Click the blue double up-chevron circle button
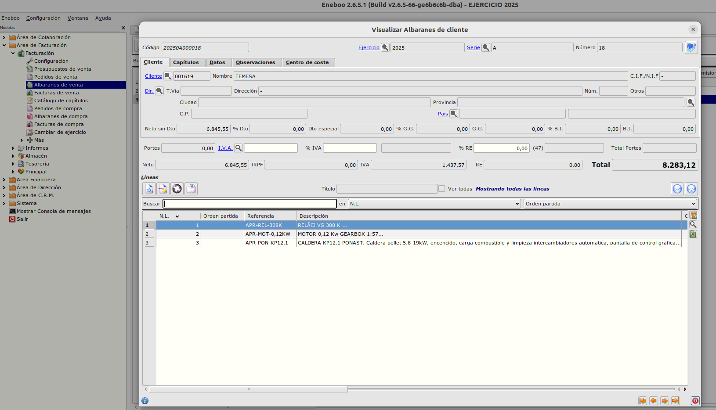 691,189
